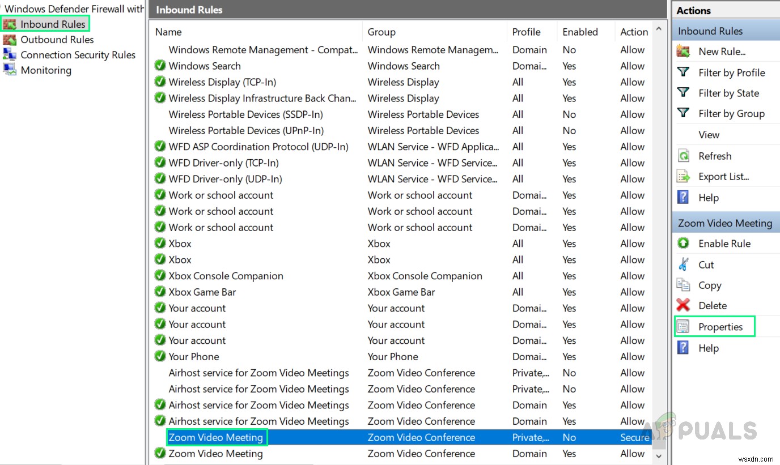Click the Refresh icon in Actions pane

coord(684,156)
